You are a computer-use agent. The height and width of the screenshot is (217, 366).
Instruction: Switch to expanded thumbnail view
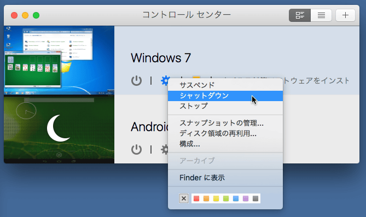[300, 15]
